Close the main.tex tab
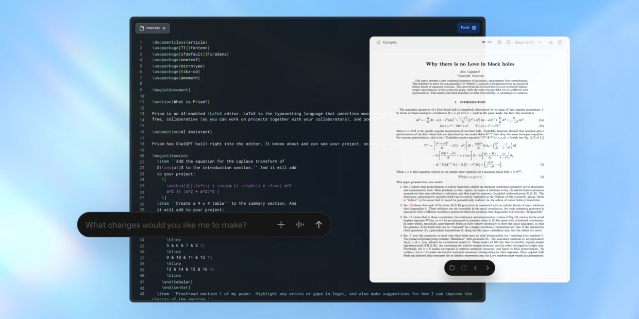Viewport: 639px width, 319px height. coord(164,28)
